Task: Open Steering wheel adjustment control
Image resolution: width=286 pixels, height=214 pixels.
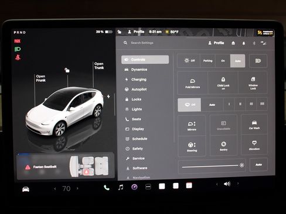Action: [192, 147]
